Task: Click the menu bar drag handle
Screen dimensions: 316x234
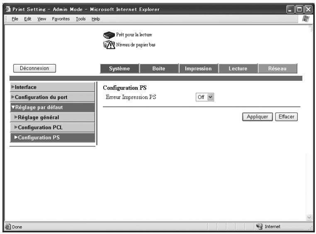Action: point(6,19)
